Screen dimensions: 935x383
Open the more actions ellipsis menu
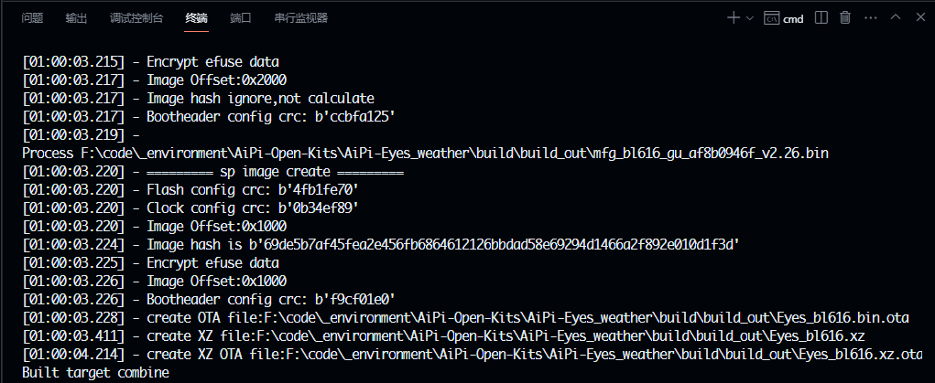point(871,18)
